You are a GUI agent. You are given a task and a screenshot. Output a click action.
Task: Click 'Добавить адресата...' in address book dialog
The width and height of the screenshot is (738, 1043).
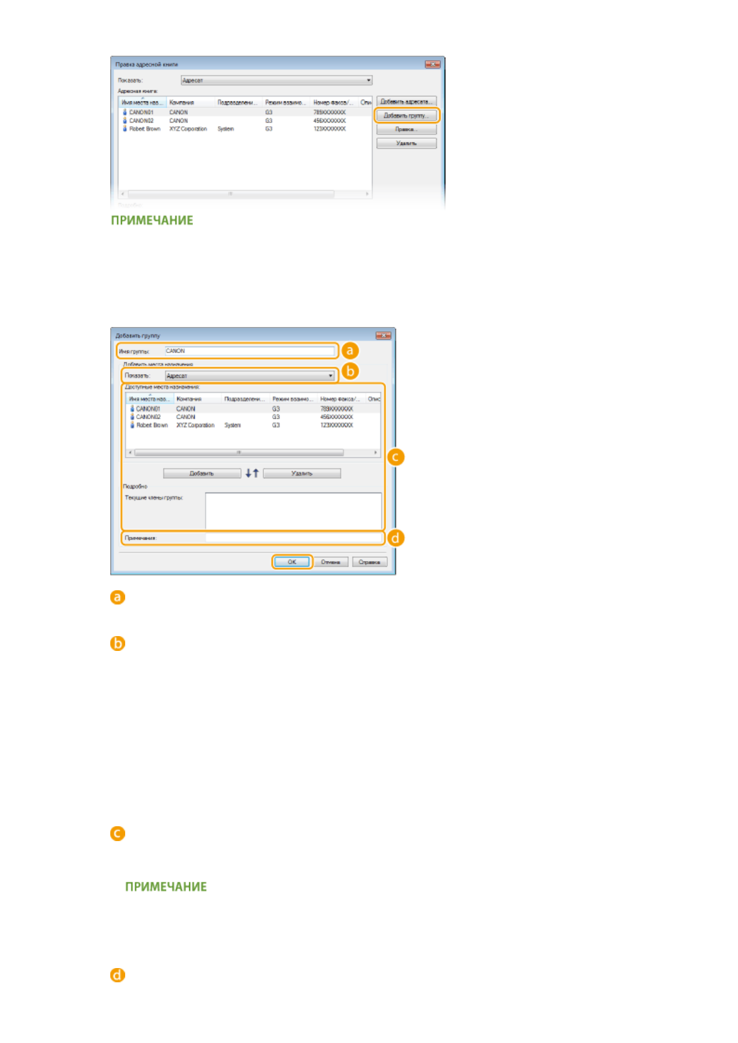[406, 102]
